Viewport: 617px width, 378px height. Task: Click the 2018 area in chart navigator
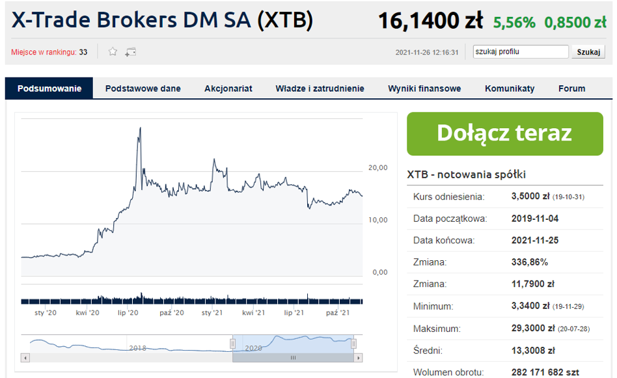137,347
